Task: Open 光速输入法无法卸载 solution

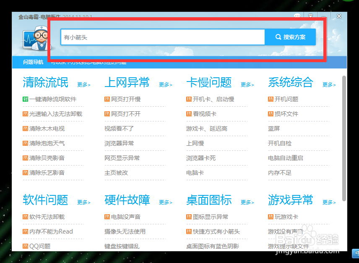Action: pos(56,114)
